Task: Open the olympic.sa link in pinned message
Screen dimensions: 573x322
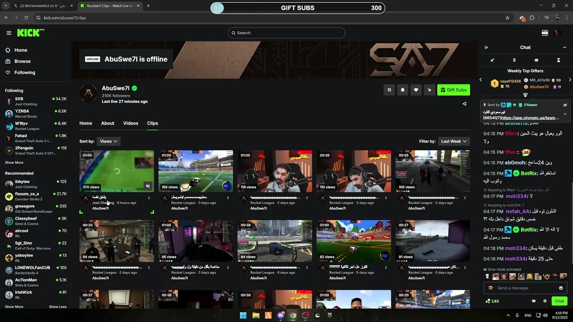Action: click(x=530, y=118)
